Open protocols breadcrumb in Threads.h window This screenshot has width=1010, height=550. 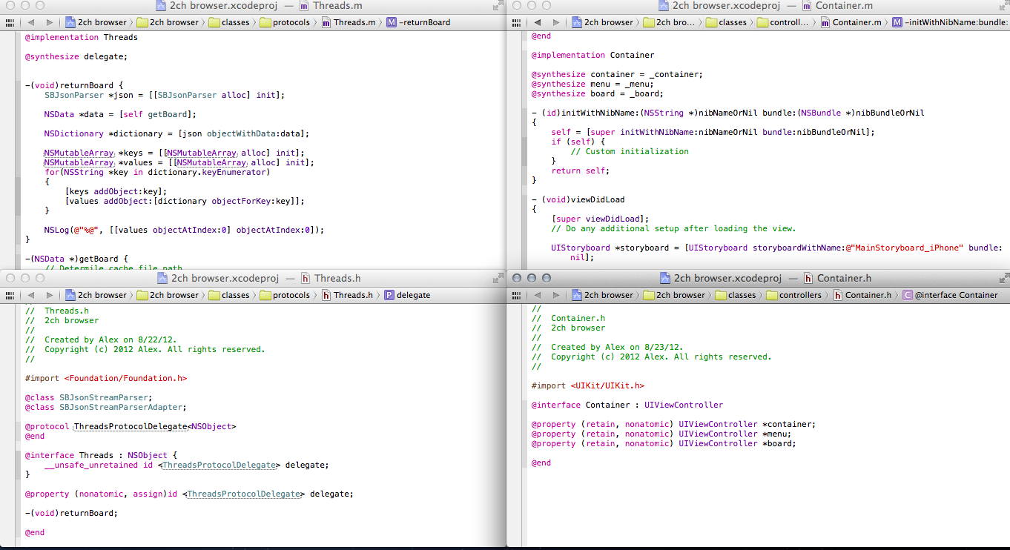click(285, 295)
